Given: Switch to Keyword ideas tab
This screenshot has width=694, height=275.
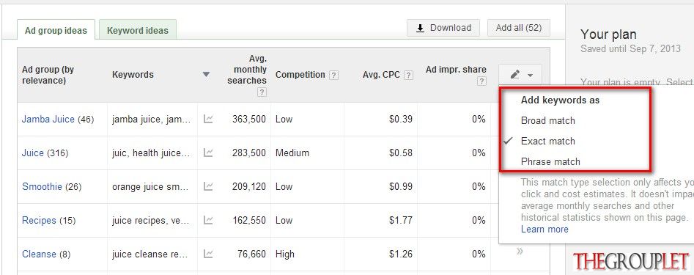Looking at the screenshot, I should coord(138,31).
